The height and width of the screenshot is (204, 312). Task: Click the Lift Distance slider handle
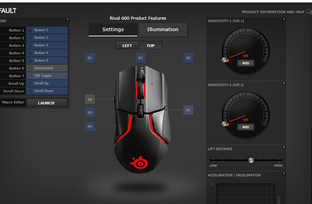[251, 160]
